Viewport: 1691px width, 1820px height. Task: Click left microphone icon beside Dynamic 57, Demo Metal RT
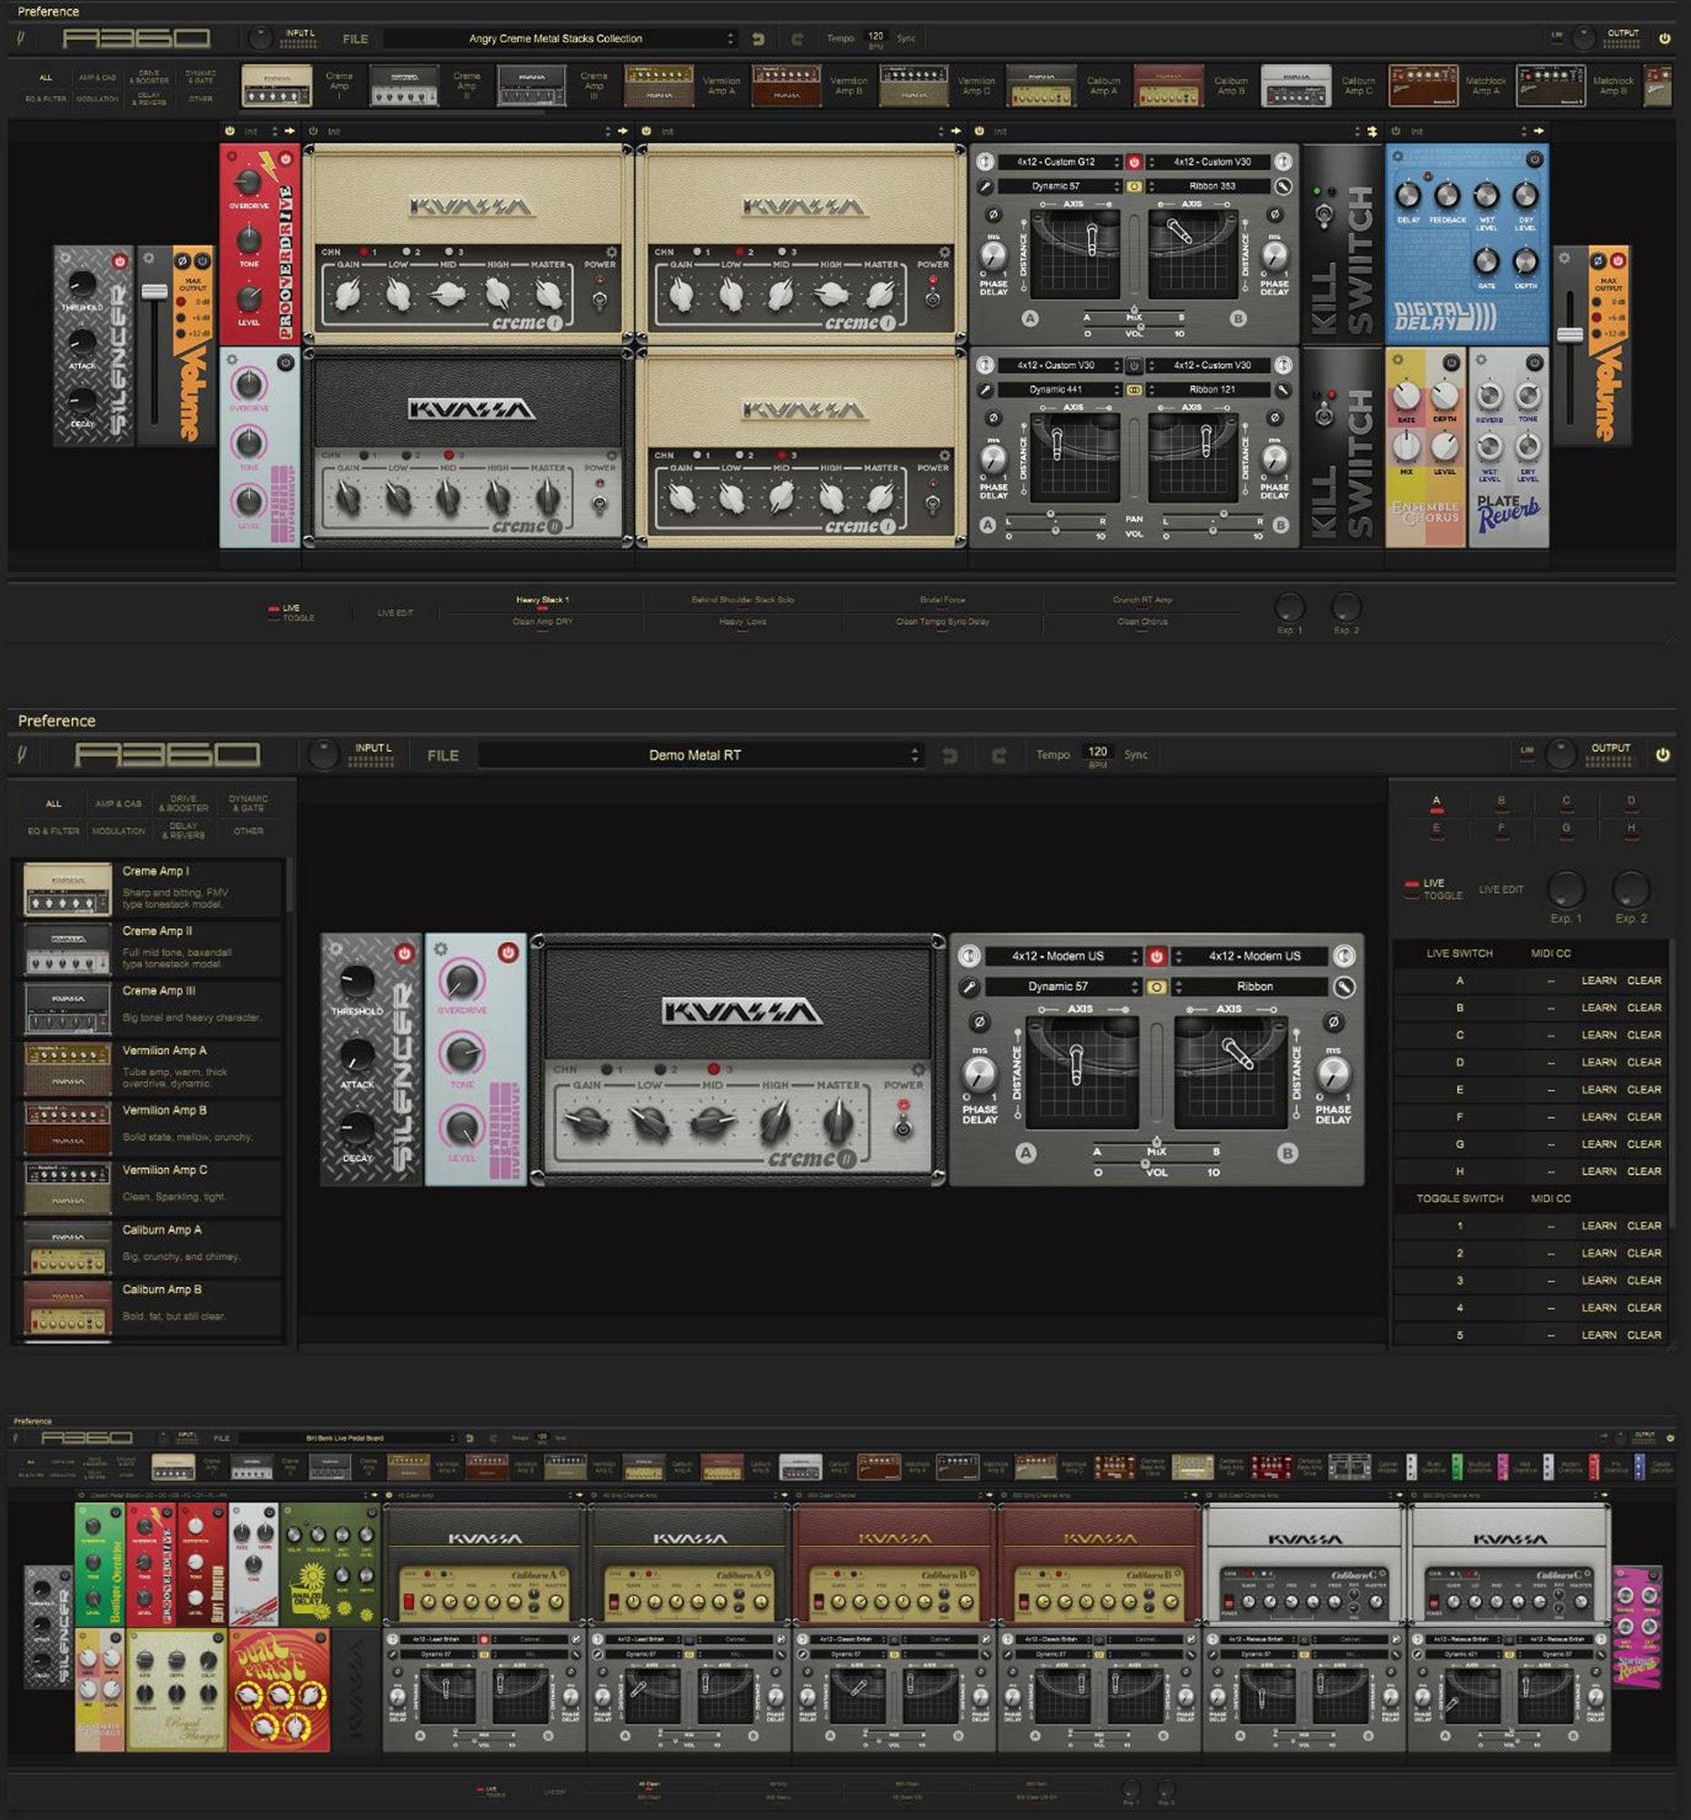(x=969, y=987)
